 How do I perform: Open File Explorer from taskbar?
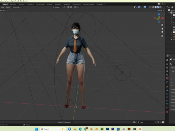75,129
